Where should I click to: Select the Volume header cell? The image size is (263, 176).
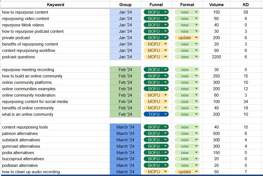tap(216, 4)
